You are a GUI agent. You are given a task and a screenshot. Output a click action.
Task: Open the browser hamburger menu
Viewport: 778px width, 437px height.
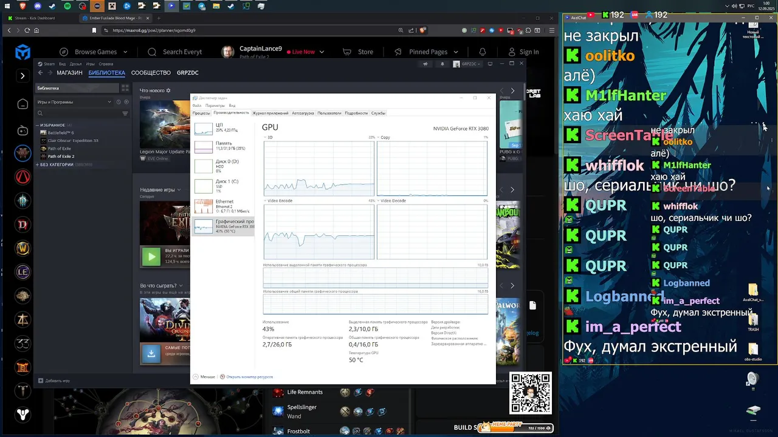(x=551, y=30)
